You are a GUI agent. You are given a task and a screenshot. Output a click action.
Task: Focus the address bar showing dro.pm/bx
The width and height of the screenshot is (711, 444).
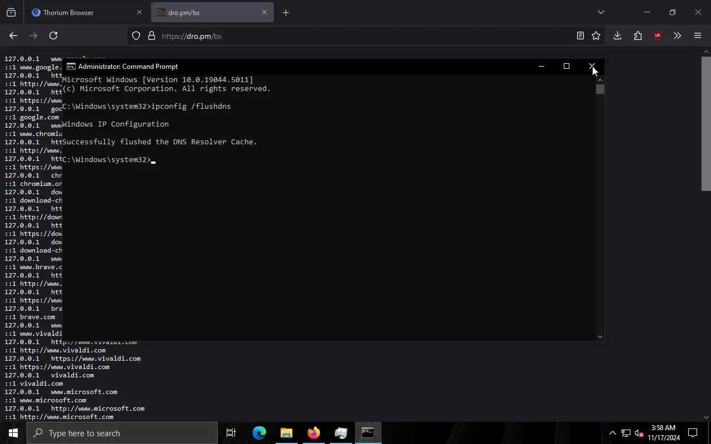(367, 36)
